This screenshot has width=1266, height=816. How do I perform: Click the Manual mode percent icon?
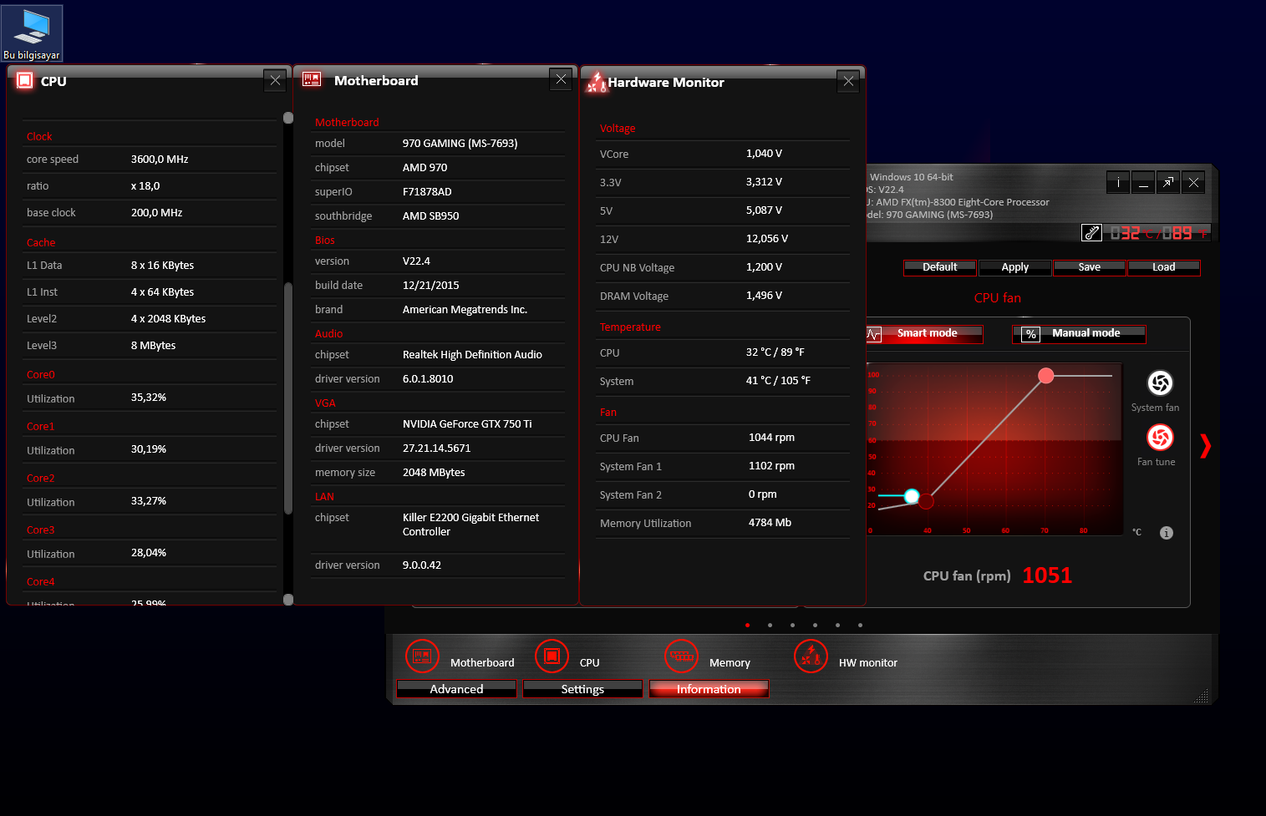(1031, 334)
